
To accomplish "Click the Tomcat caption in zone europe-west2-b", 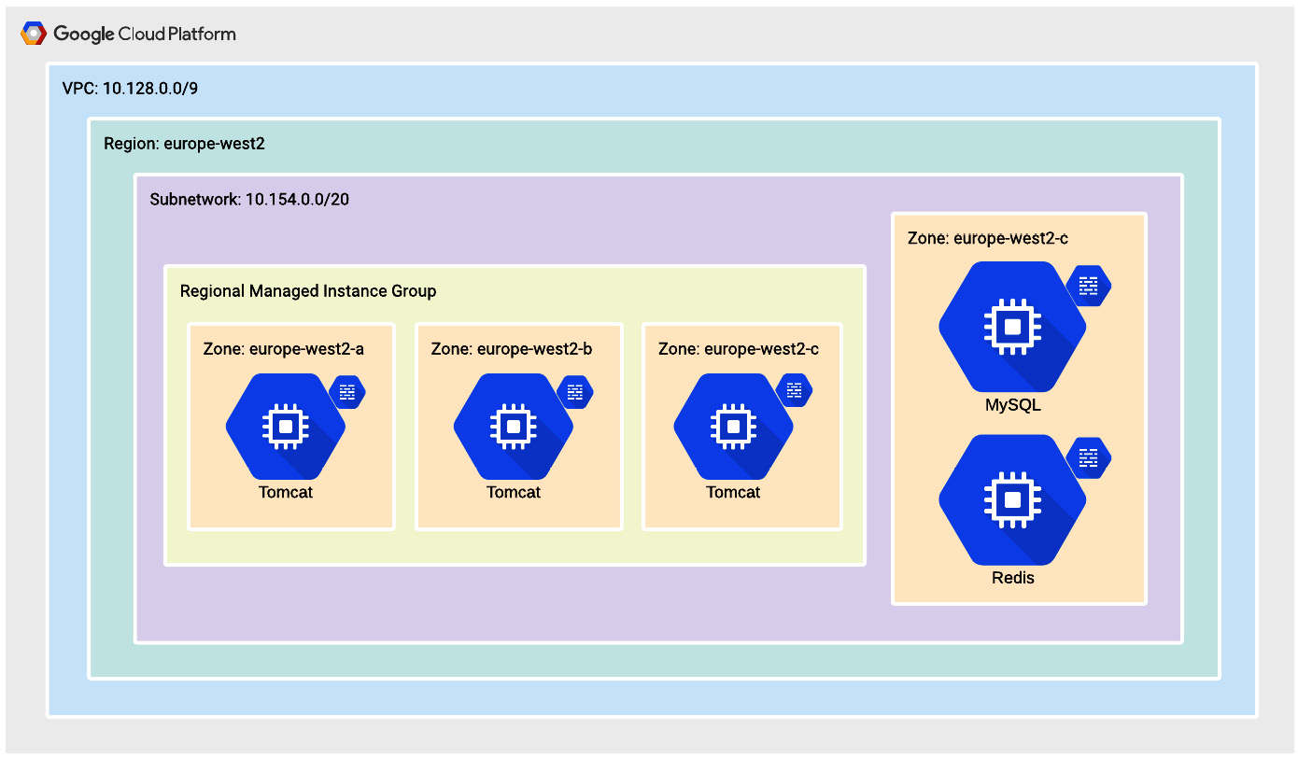I will point(514,492).
